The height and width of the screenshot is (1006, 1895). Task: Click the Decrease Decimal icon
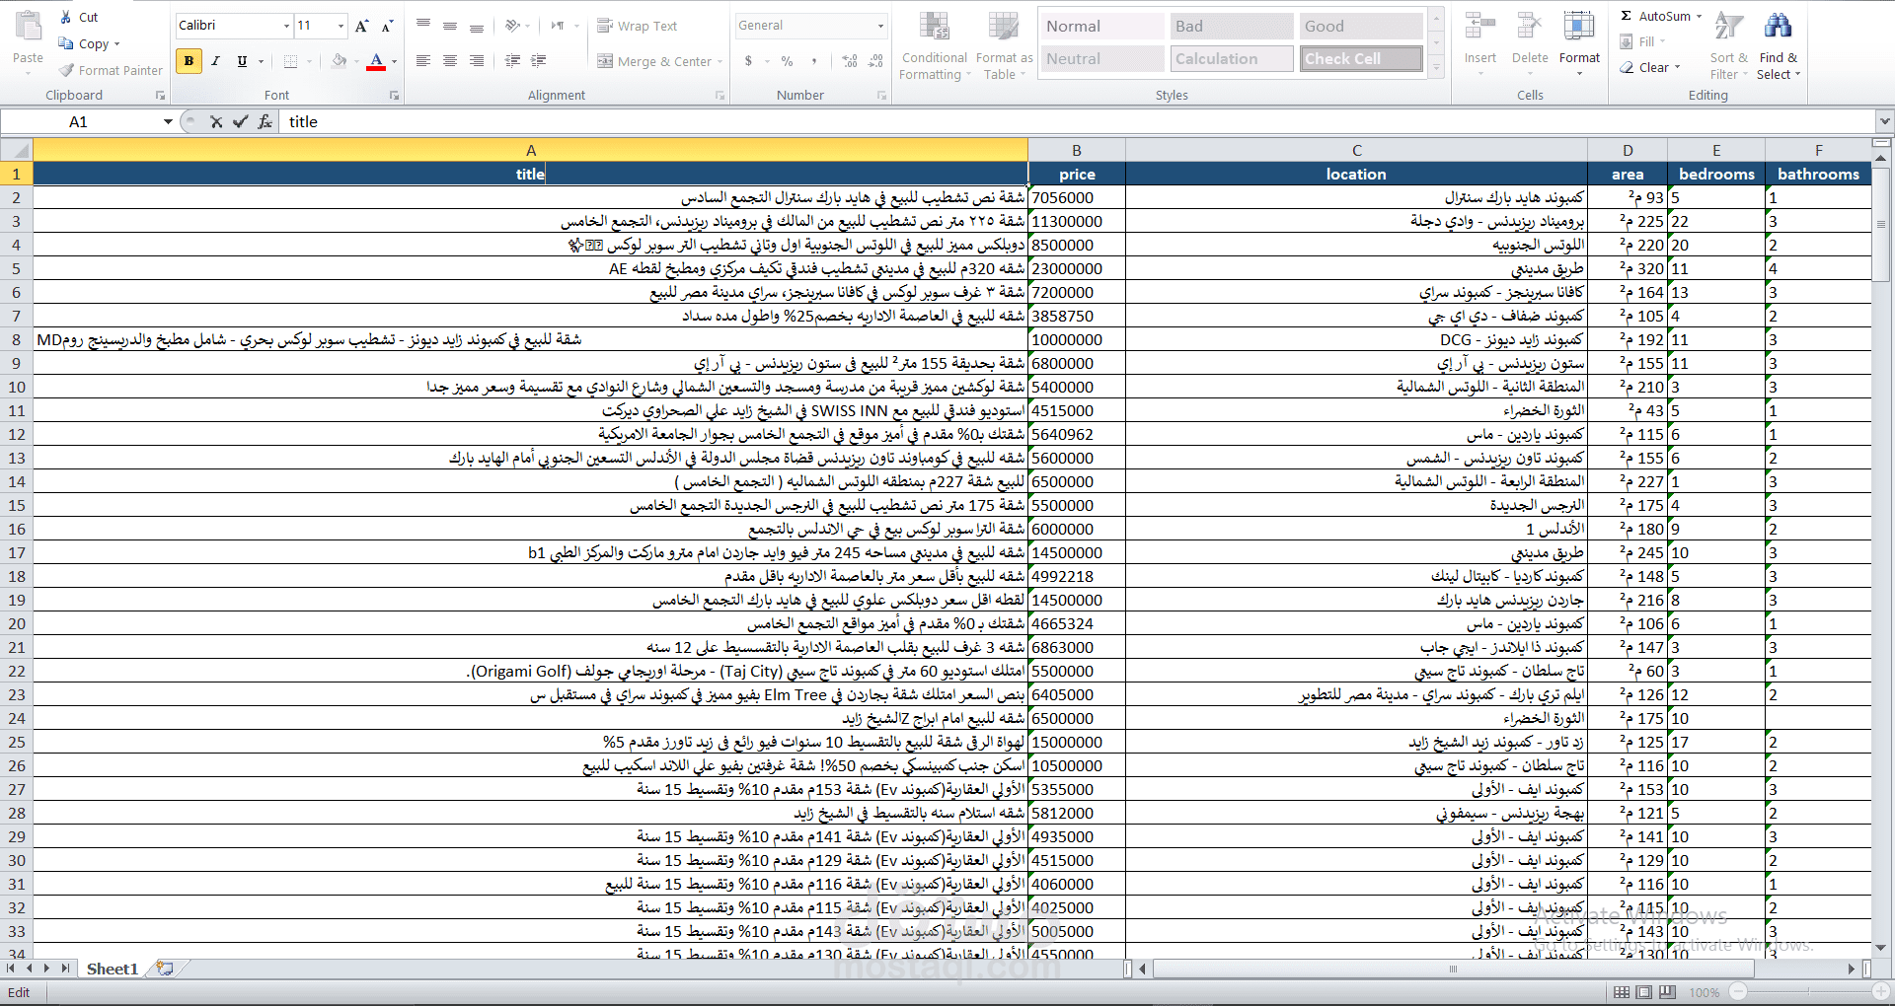875,61
